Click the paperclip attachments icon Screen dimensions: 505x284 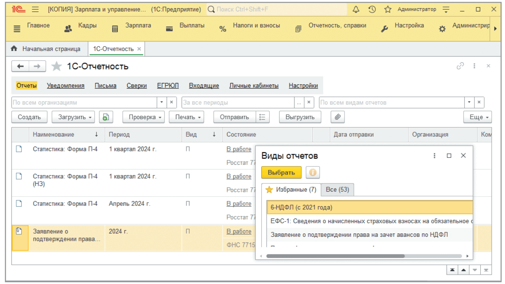(x=337, y=117)
